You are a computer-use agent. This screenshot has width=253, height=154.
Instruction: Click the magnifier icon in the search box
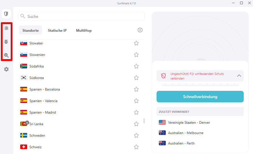click(23, 16)
